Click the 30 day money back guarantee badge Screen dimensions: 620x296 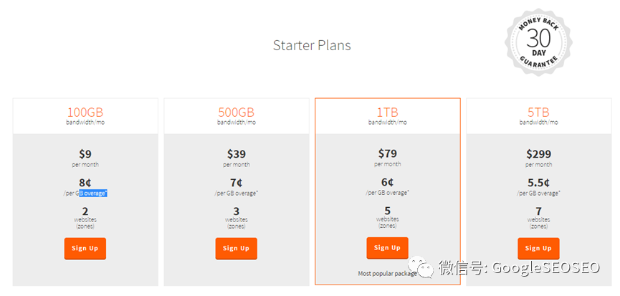538,41
